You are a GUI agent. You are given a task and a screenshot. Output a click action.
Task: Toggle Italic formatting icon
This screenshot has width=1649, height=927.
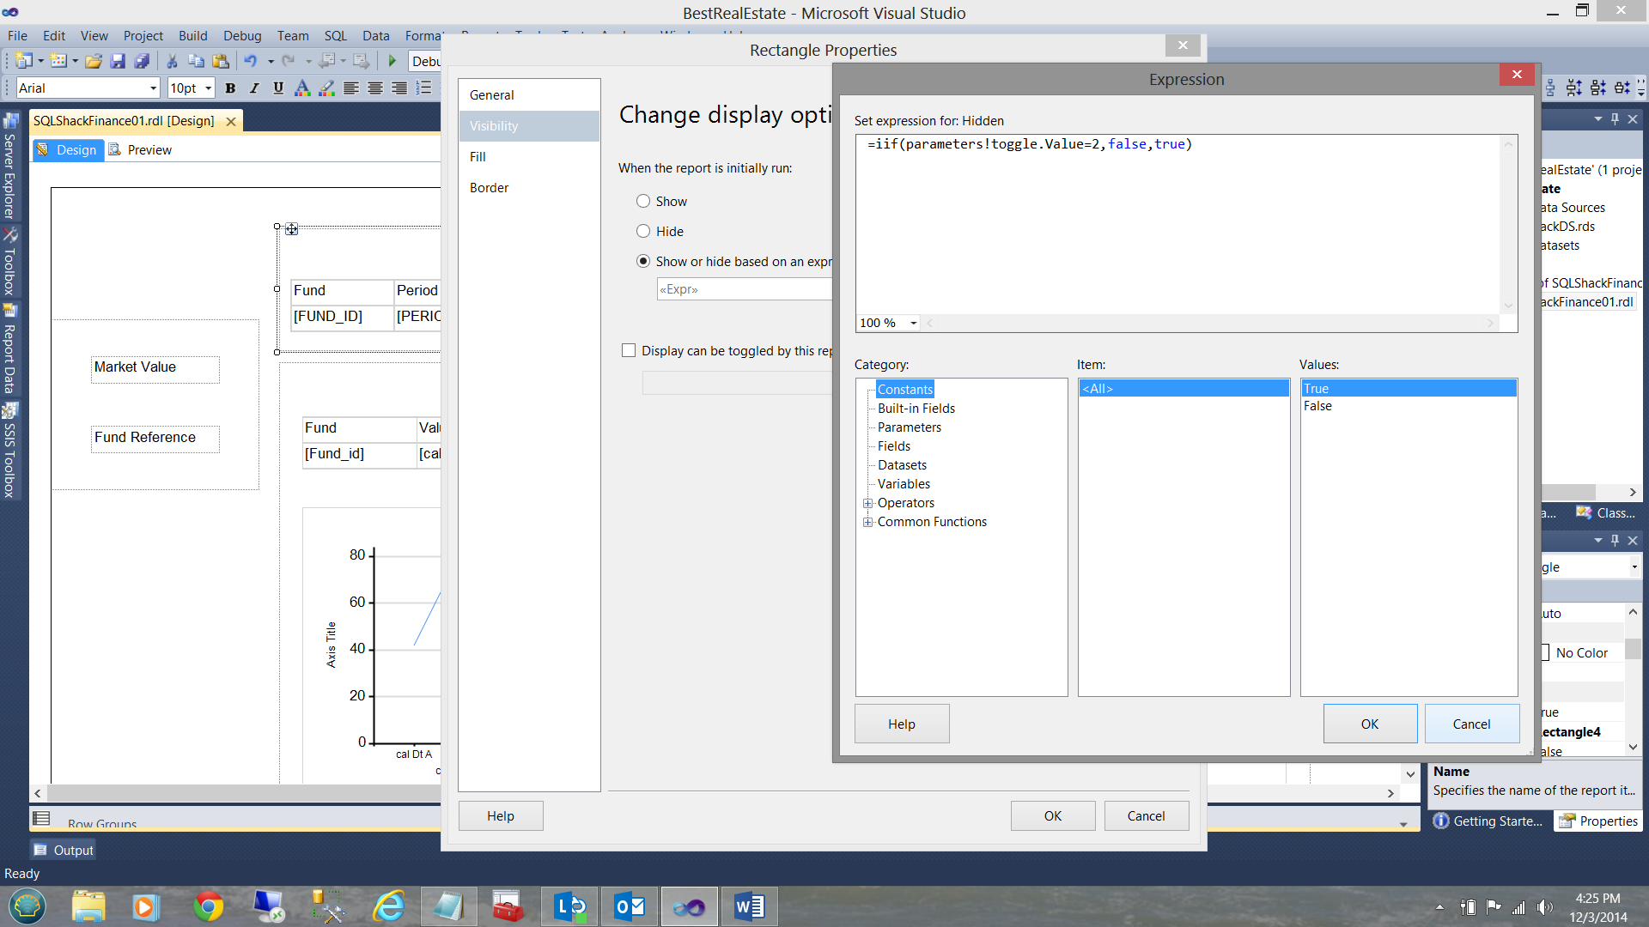click(254, 88)
